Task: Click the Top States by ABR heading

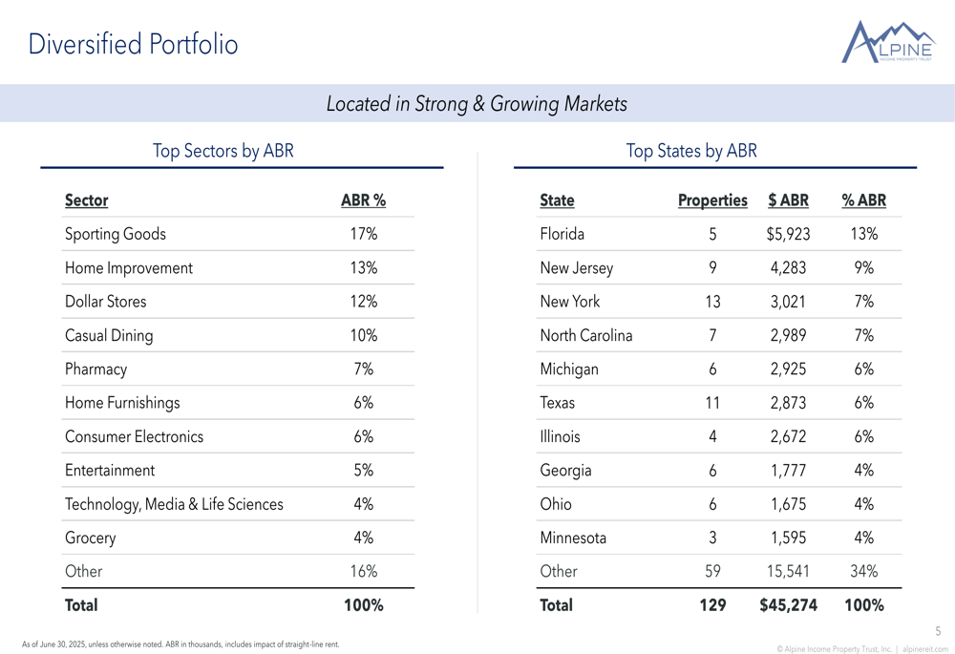Action: (x=691, y=151)
